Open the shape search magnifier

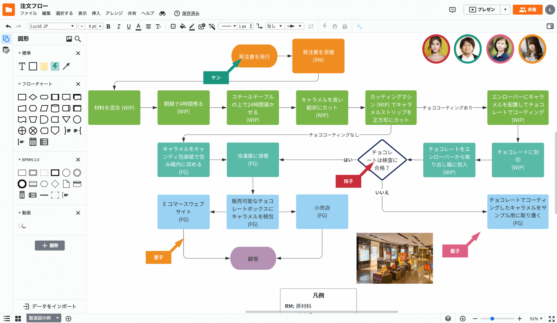point(78,39)
